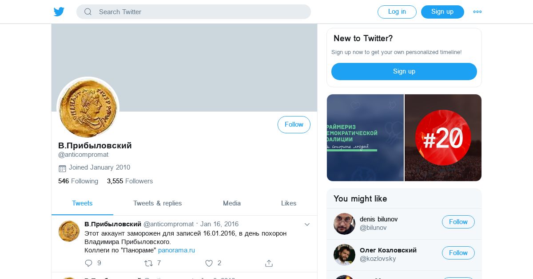Reply to the Jan 16 tweet
This screenshot has height=279, width=533.
(x=89, y=263)
